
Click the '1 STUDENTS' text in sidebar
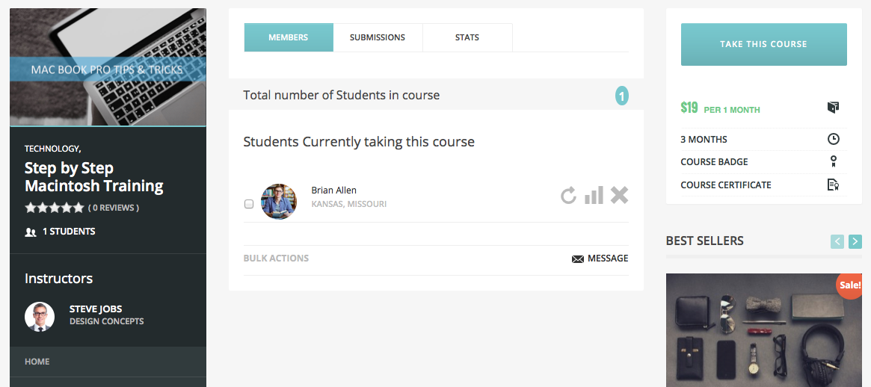point(69,232)
